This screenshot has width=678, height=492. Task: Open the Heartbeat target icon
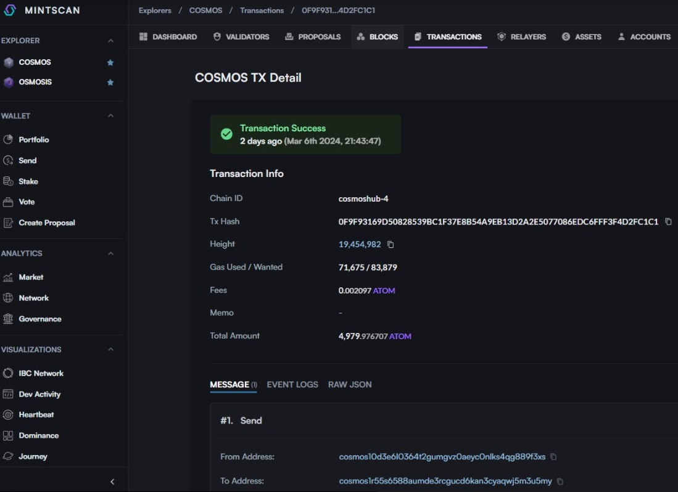(x=8, y=415)
